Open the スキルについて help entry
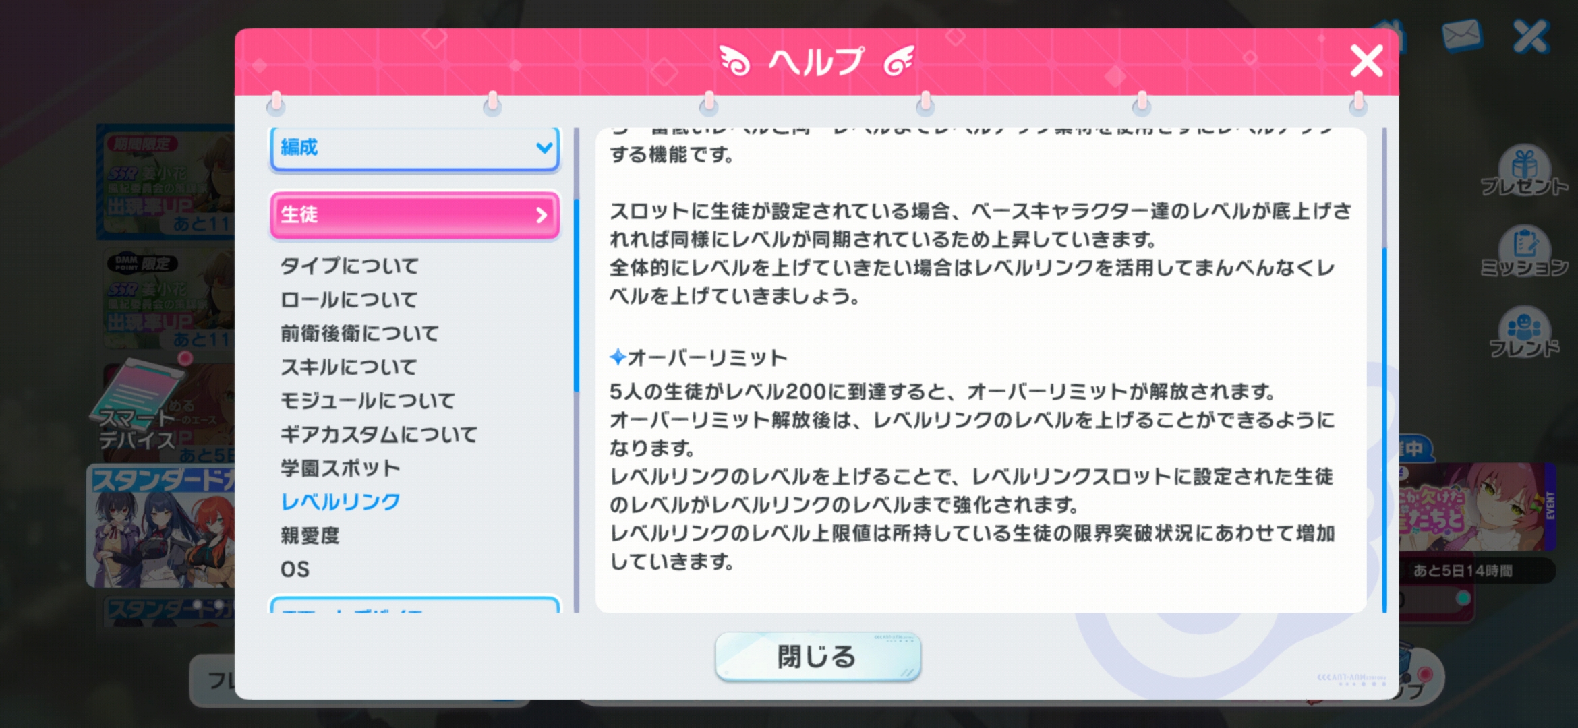 (349, 367)
